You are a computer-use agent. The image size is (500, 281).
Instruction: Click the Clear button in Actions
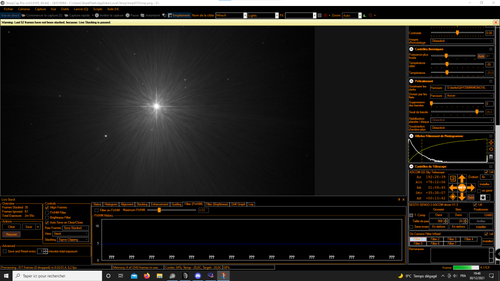point(11,227)
